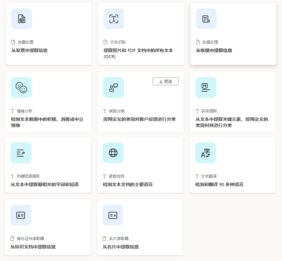
Task: Select the 收据处理 receipt icon
Action: click(x=206, y=19)
